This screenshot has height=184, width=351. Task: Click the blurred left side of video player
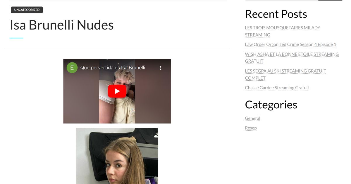point(81,96)
